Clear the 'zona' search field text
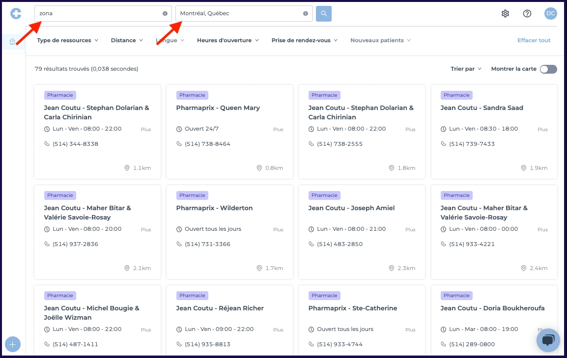The width and height of the screenshot is (567, 358). pyautogui.click(x=165, y=14)
